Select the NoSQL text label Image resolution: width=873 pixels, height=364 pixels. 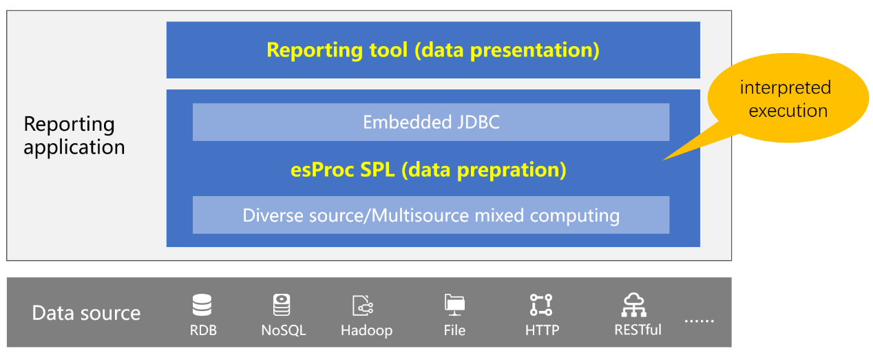click(x=283, y=330)
